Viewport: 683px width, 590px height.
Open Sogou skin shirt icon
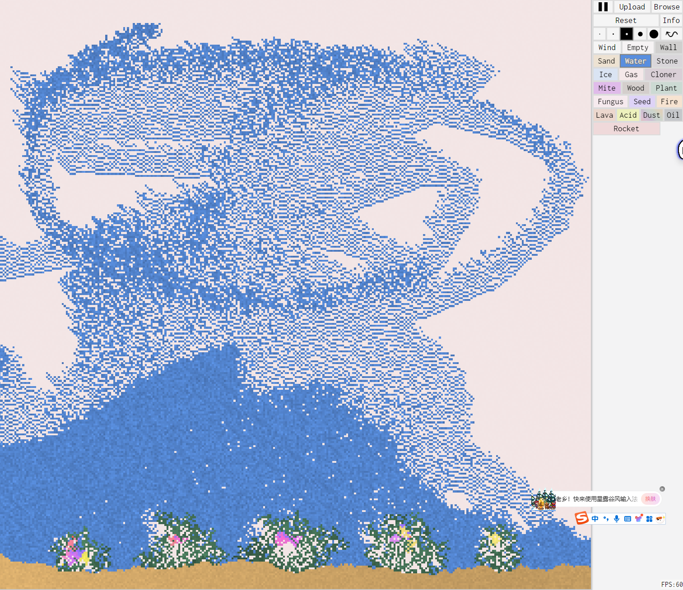(x=638, y=519)
